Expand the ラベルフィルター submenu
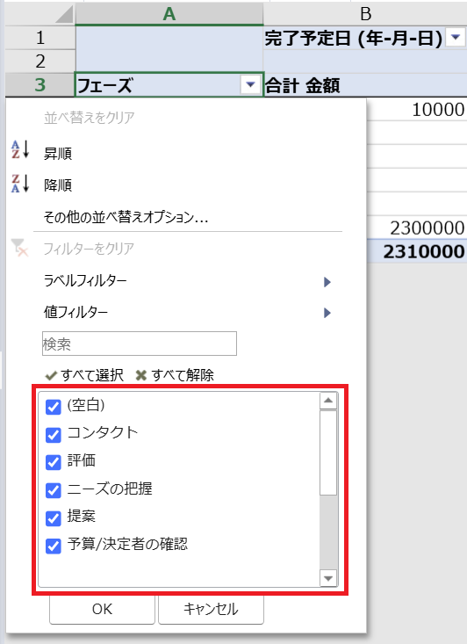Image resolution: width=467 pixels, height=644 pixels. [187, 281]
